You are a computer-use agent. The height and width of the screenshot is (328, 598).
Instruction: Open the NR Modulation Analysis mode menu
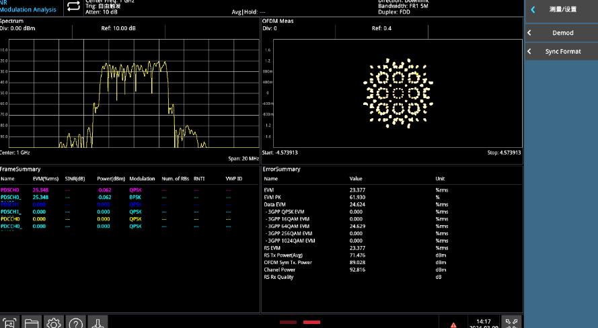point(30,7)
